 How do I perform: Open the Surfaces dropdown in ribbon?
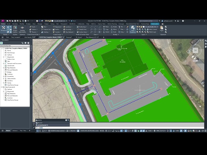[33, 29]
